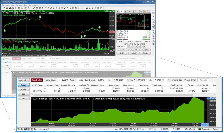Click the Closed P/L ($) column header

click(x=203, y=85)
